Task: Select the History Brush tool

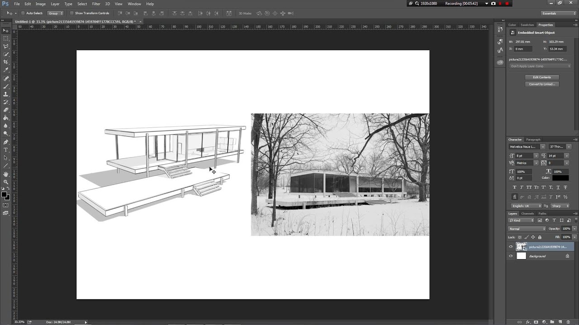Action: point(6,102)
